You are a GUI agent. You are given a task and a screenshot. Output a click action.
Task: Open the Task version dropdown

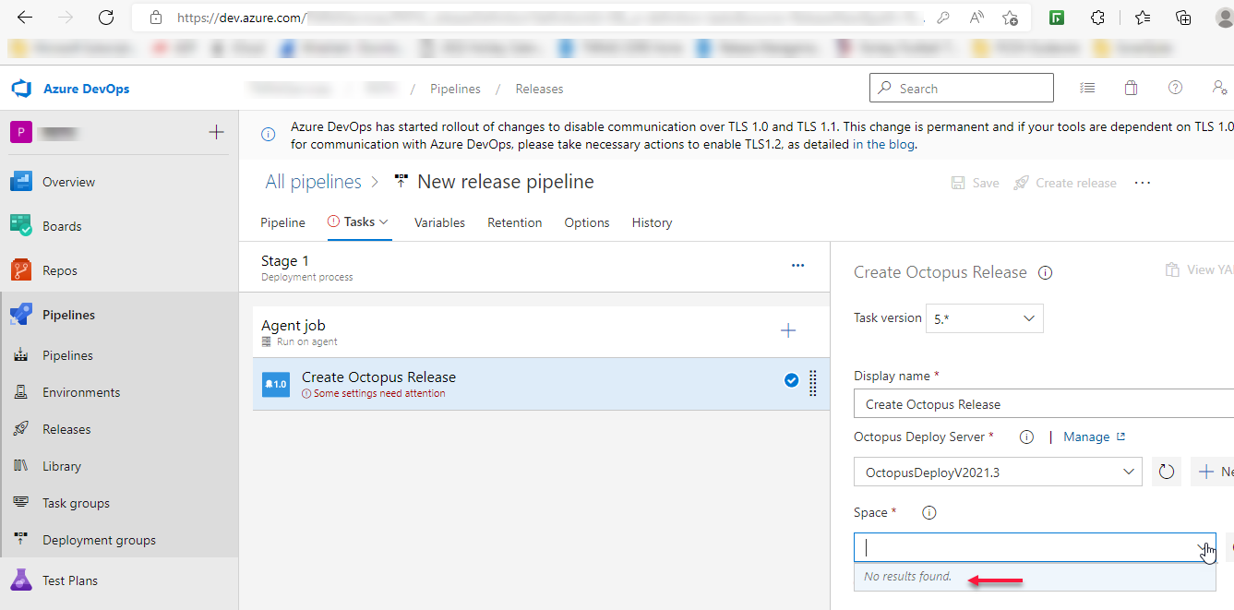click(984, 317)
